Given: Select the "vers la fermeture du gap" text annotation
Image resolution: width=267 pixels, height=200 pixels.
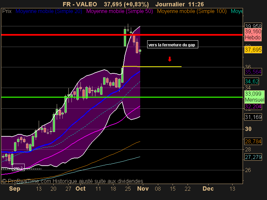Looking at the screenshot, I should 173,44.
